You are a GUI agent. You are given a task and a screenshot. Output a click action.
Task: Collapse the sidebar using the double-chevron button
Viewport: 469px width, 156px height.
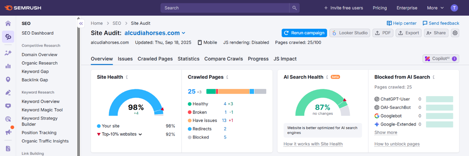[x=81, y=23]
